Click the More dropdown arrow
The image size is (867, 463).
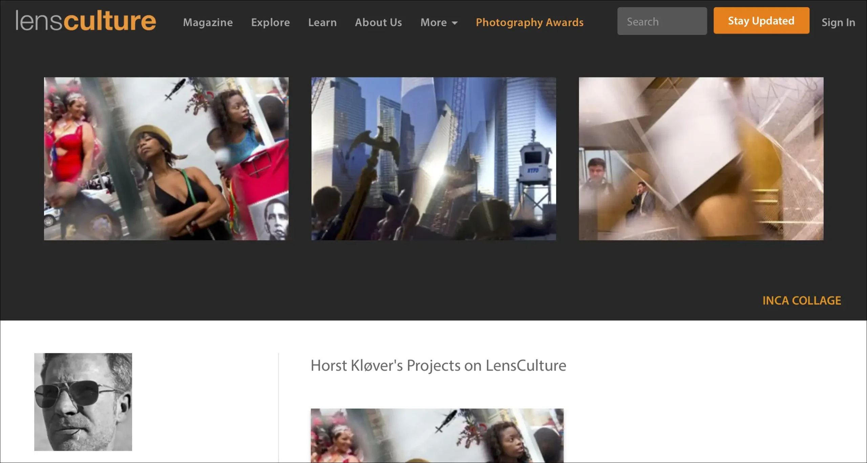[455, 23]
